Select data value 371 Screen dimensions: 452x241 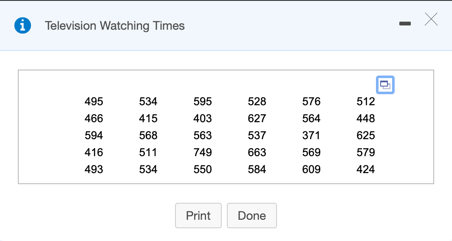(311, 135)
